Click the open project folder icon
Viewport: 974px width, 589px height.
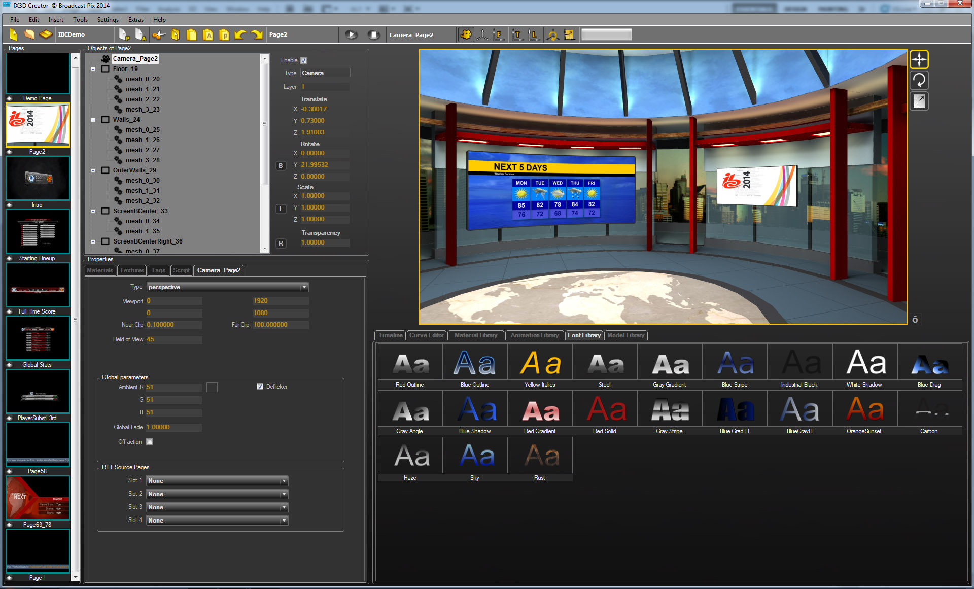29,34
